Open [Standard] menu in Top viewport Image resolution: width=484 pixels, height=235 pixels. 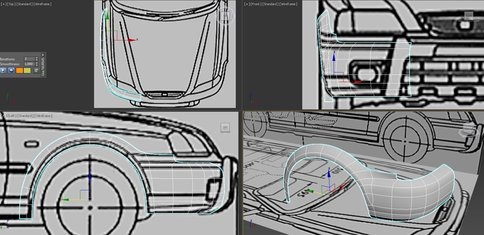point(25,4)
